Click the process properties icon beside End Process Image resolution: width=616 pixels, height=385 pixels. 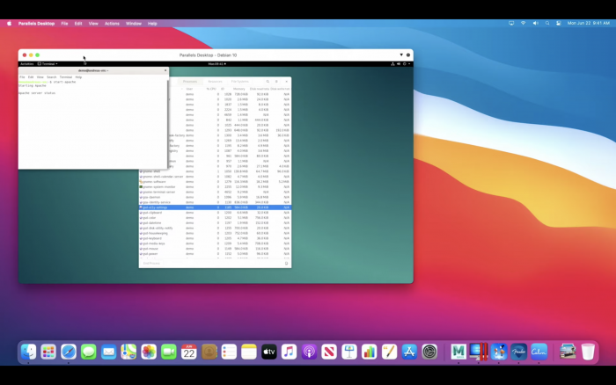pyautogui.click(x=286, y=264)
